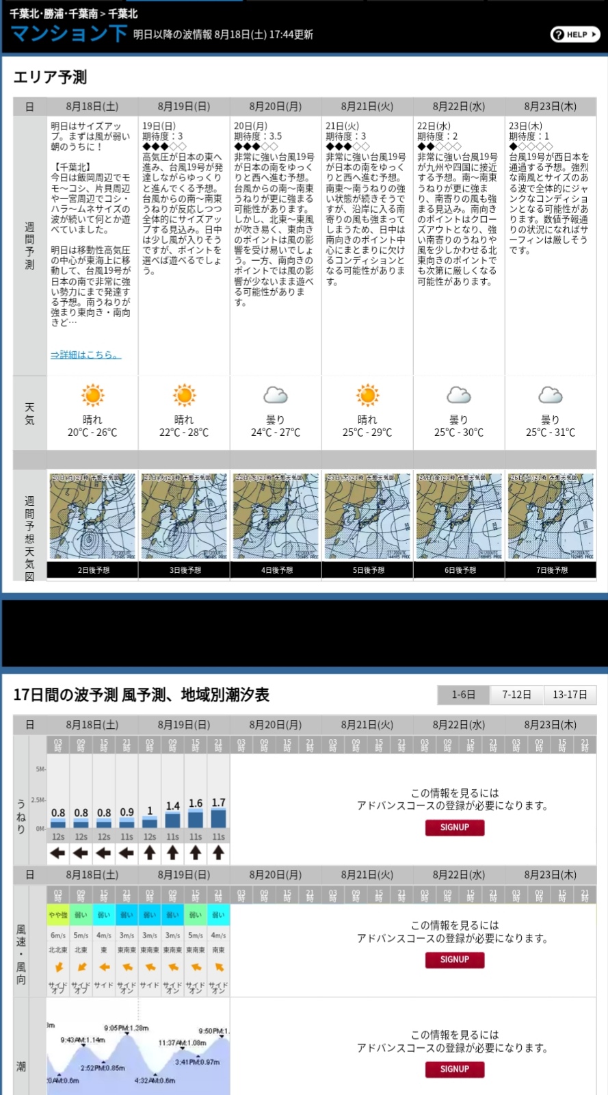Open the 千葉北・勝浦・千葉南 breadcrumb link

click(53, 13)
